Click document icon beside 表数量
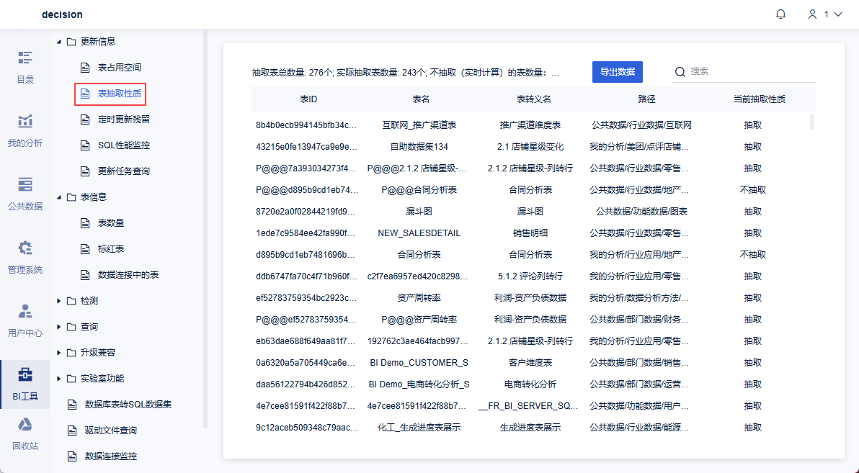 (x=85, y=222)
